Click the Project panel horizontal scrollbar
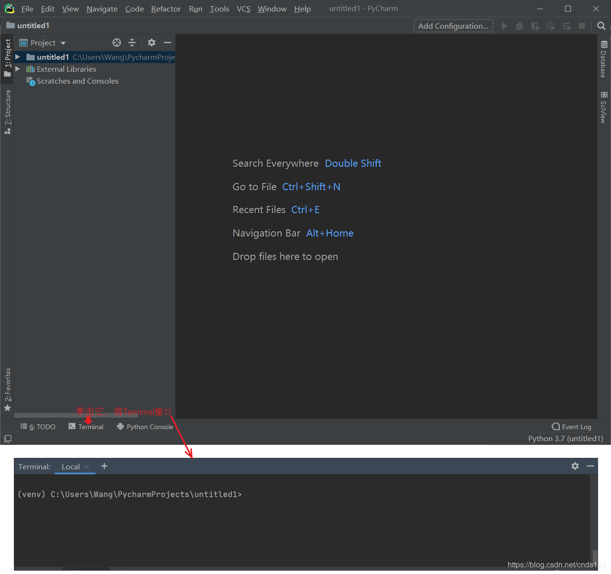This screenshot has height=574, width=611. click(76, 415)
